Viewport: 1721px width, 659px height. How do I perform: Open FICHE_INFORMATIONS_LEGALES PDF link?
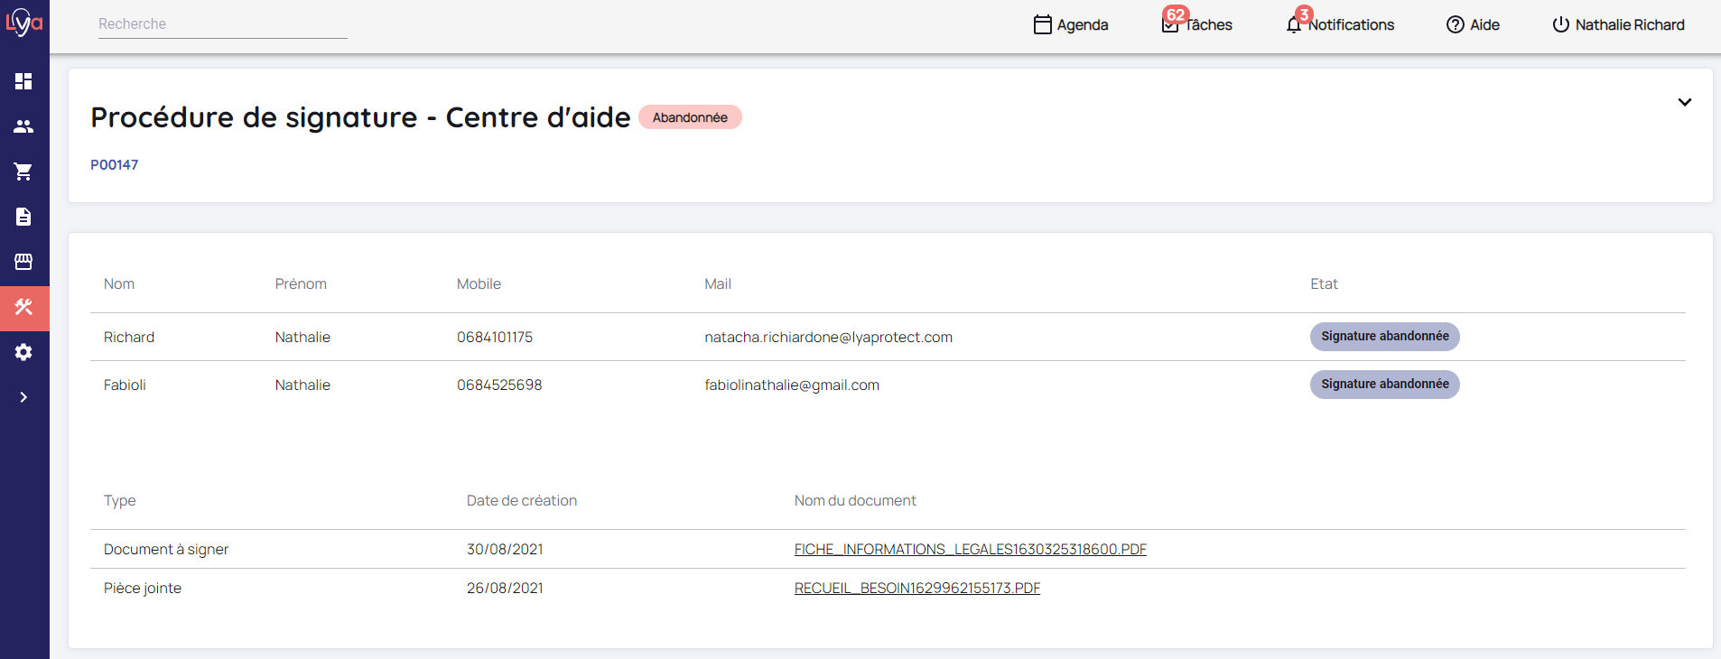pyautogui.click(x=970, y=550)
